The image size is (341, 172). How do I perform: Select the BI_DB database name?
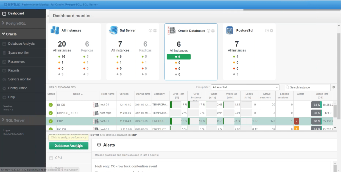click(61, 105)
